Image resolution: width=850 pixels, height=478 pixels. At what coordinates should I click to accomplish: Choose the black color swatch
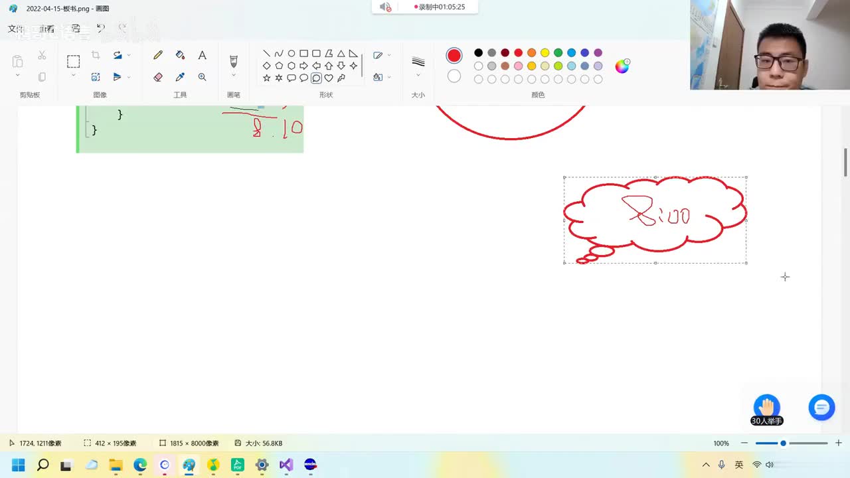(478, 53)
